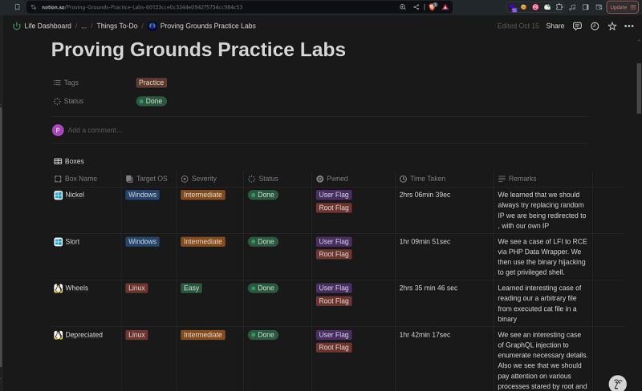Click the Brave shields icon

[433, 7]
